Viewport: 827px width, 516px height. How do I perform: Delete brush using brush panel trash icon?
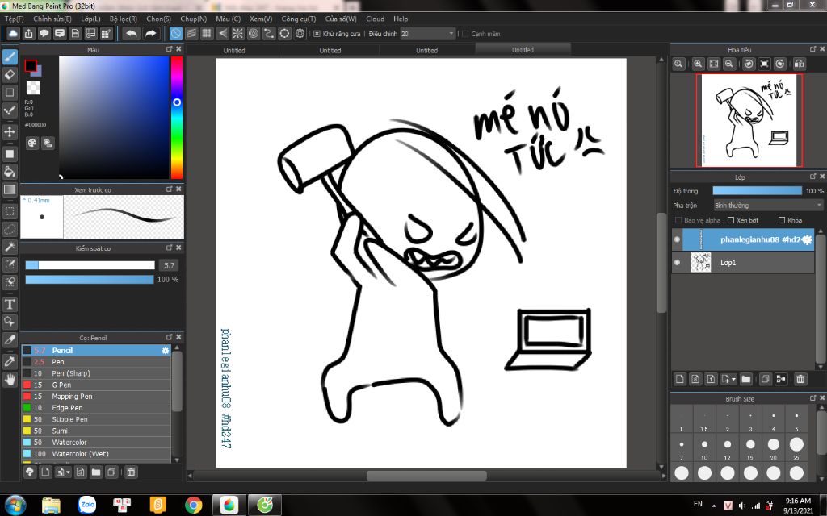pos(131,472)
